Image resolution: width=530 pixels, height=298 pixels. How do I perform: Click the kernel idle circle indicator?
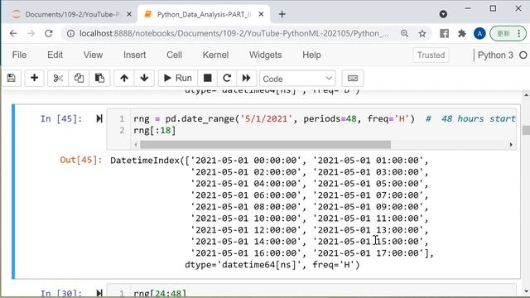tap(523, 55)
